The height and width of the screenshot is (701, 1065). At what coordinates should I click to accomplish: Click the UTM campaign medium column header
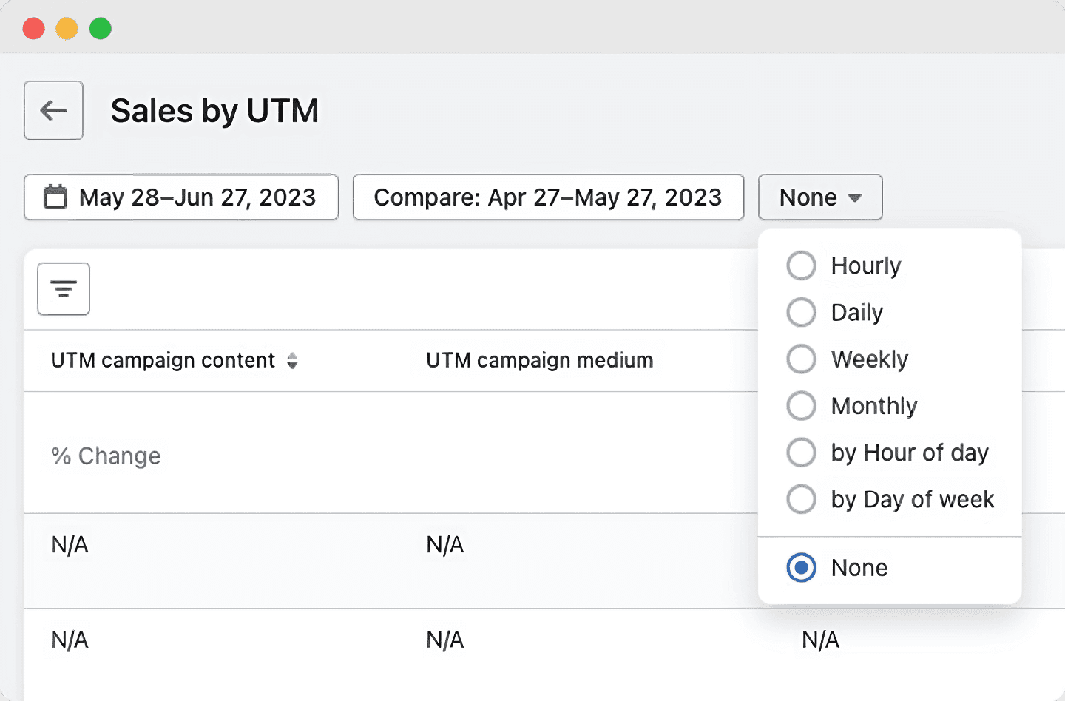[x=540, y=361]
